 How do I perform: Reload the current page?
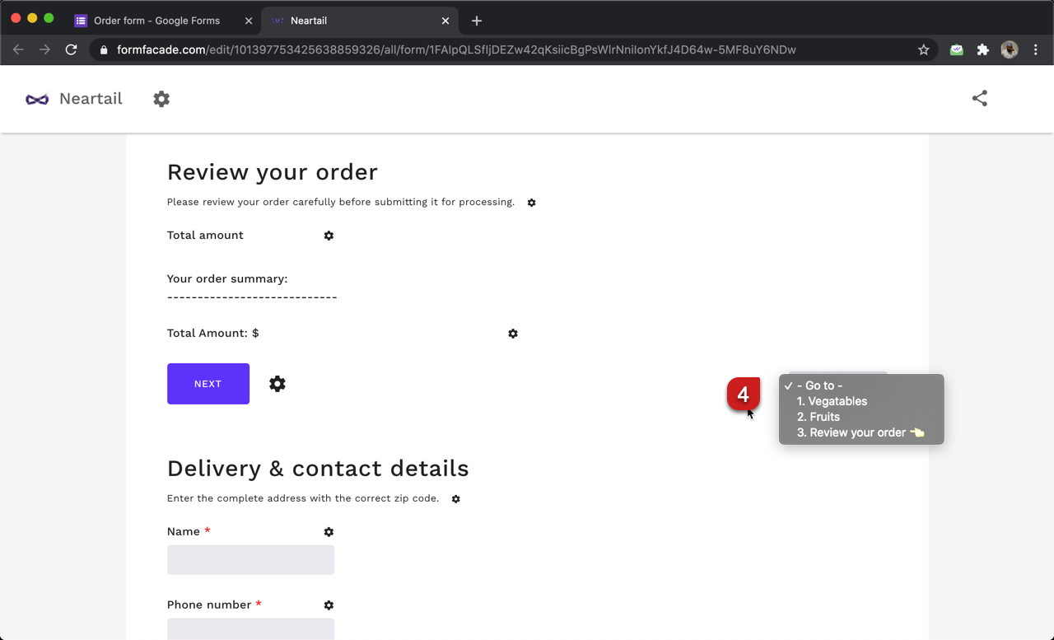71,49
